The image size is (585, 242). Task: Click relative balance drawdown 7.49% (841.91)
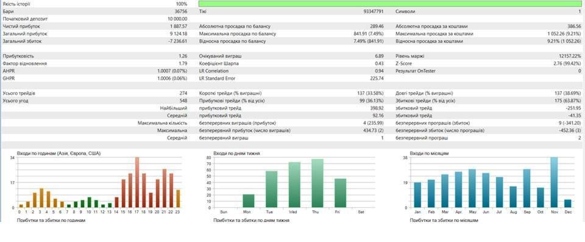[369, 41]
